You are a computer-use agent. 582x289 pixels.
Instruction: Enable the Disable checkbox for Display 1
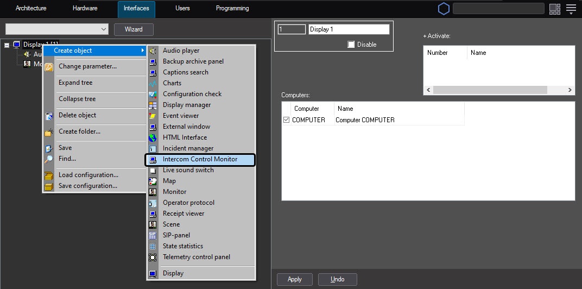pyautogui.click(x=351, y=45)
